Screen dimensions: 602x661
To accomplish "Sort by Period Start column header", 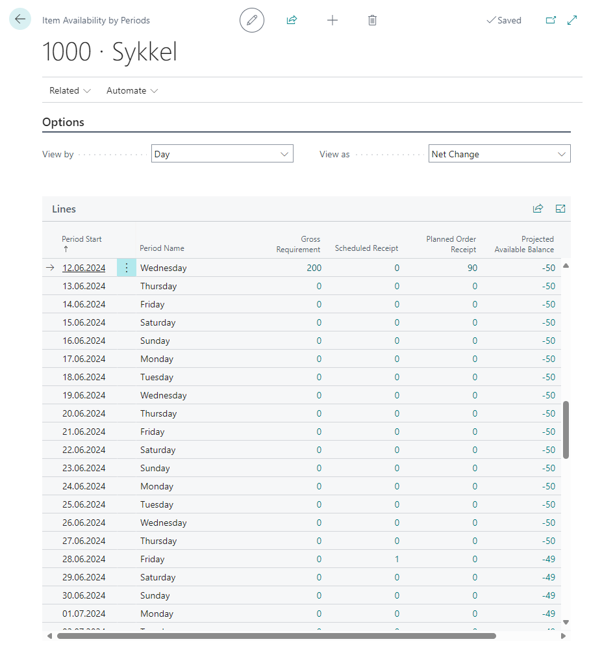I will click(82, 239).
